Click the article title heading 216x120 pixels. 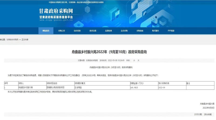coord(108,51)
